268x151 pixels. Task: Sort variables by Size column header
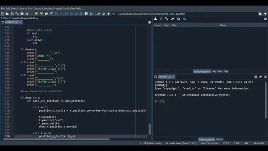click(x=174, y=25)
